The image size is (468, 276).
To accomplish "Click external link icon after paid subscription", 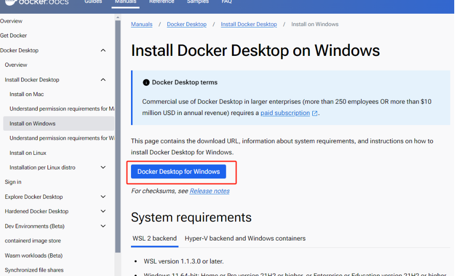I will point(315,113).
